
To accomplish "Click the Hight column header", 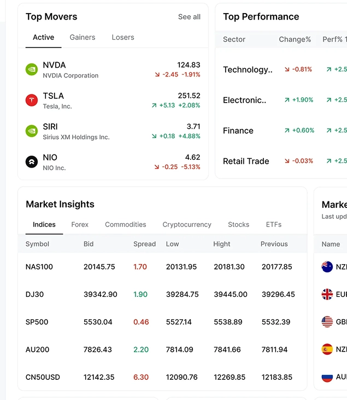I will tap(221, 244).
